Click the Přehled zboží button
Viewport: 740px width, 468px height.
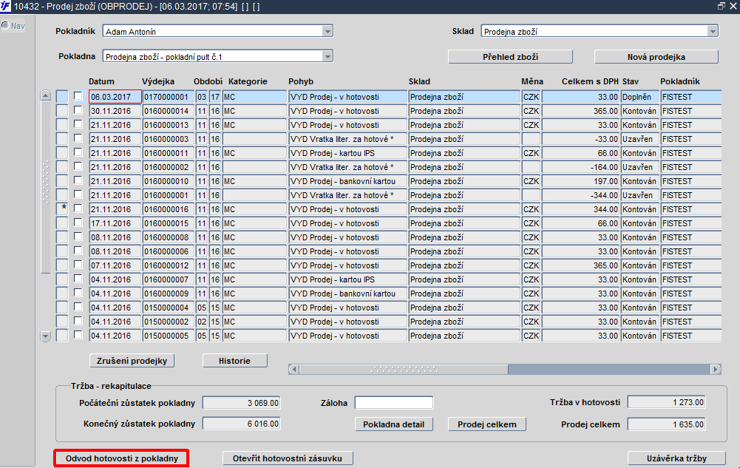click(x=510, y=57)
